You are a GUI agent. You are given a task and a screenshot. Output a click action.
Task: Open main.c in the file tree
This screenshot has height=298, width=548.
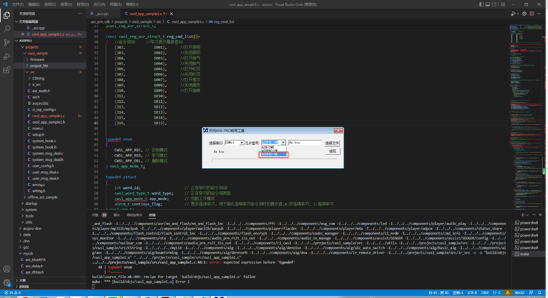click(38, 128)
